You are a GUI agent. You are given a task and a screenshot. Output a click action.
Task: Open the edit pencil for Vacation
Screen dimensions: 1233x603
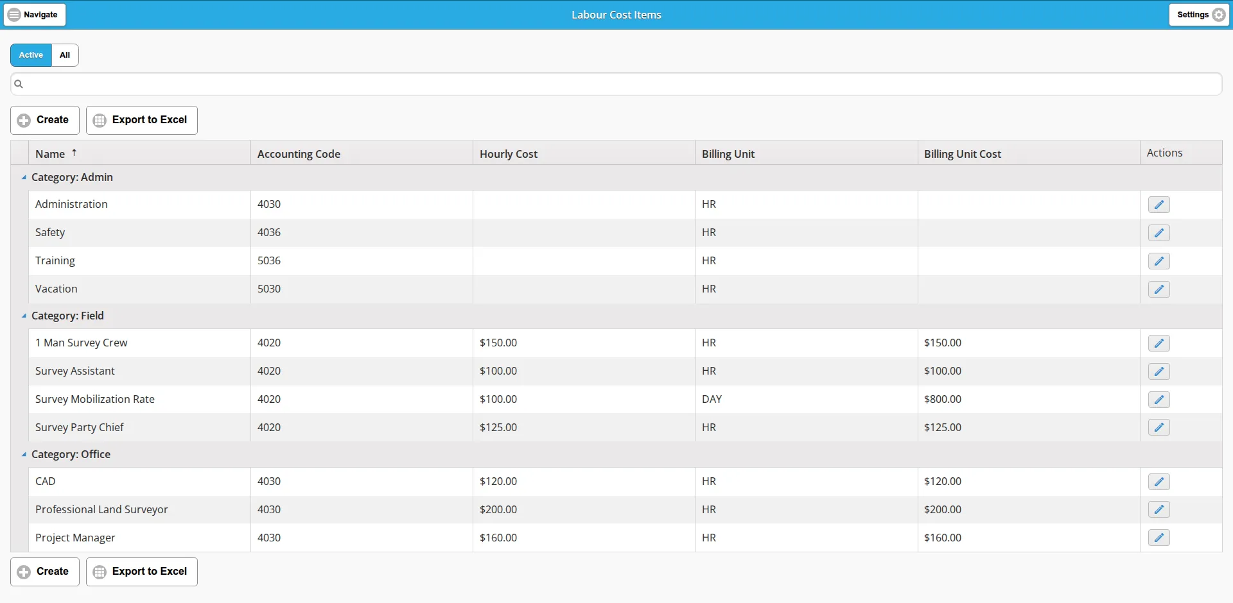[x=1159, y=289]
